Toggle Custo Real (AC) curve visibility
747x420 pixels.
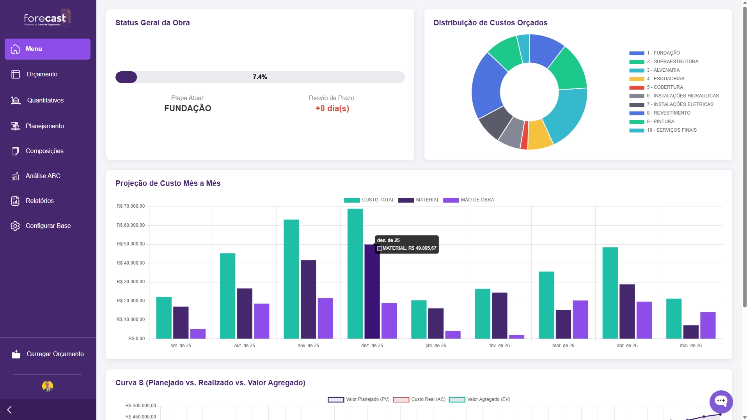coord(419,399)
